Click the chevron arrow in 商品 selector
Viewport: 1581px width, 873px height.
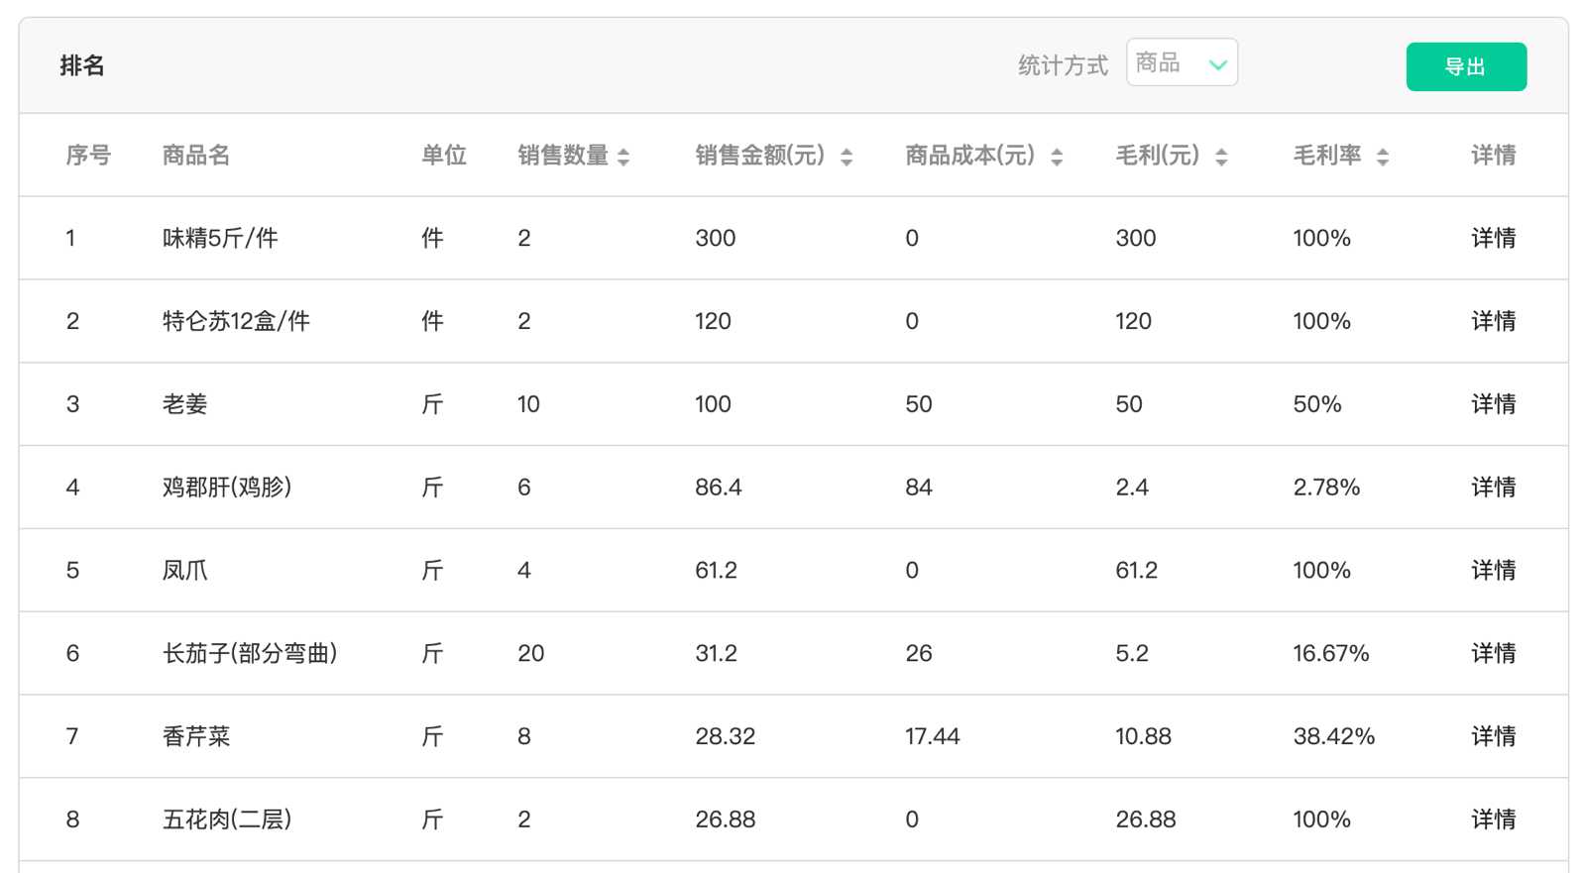pos(1218,65)
